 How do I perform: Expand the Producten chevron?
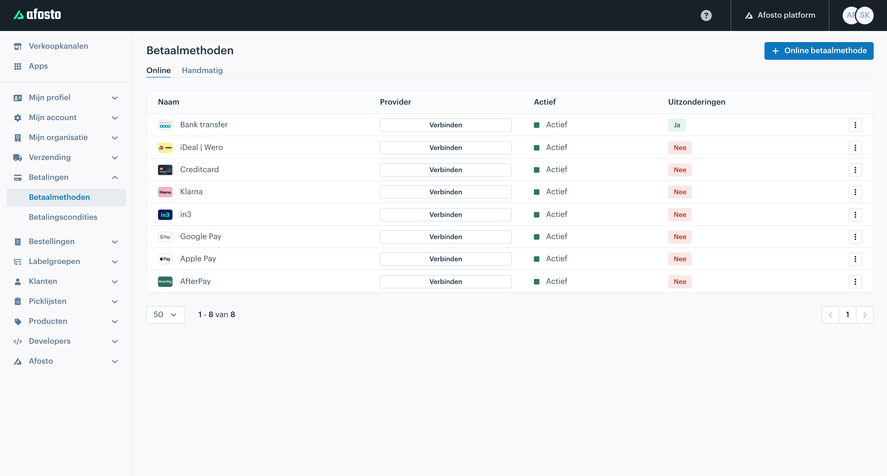coord(115,322)
